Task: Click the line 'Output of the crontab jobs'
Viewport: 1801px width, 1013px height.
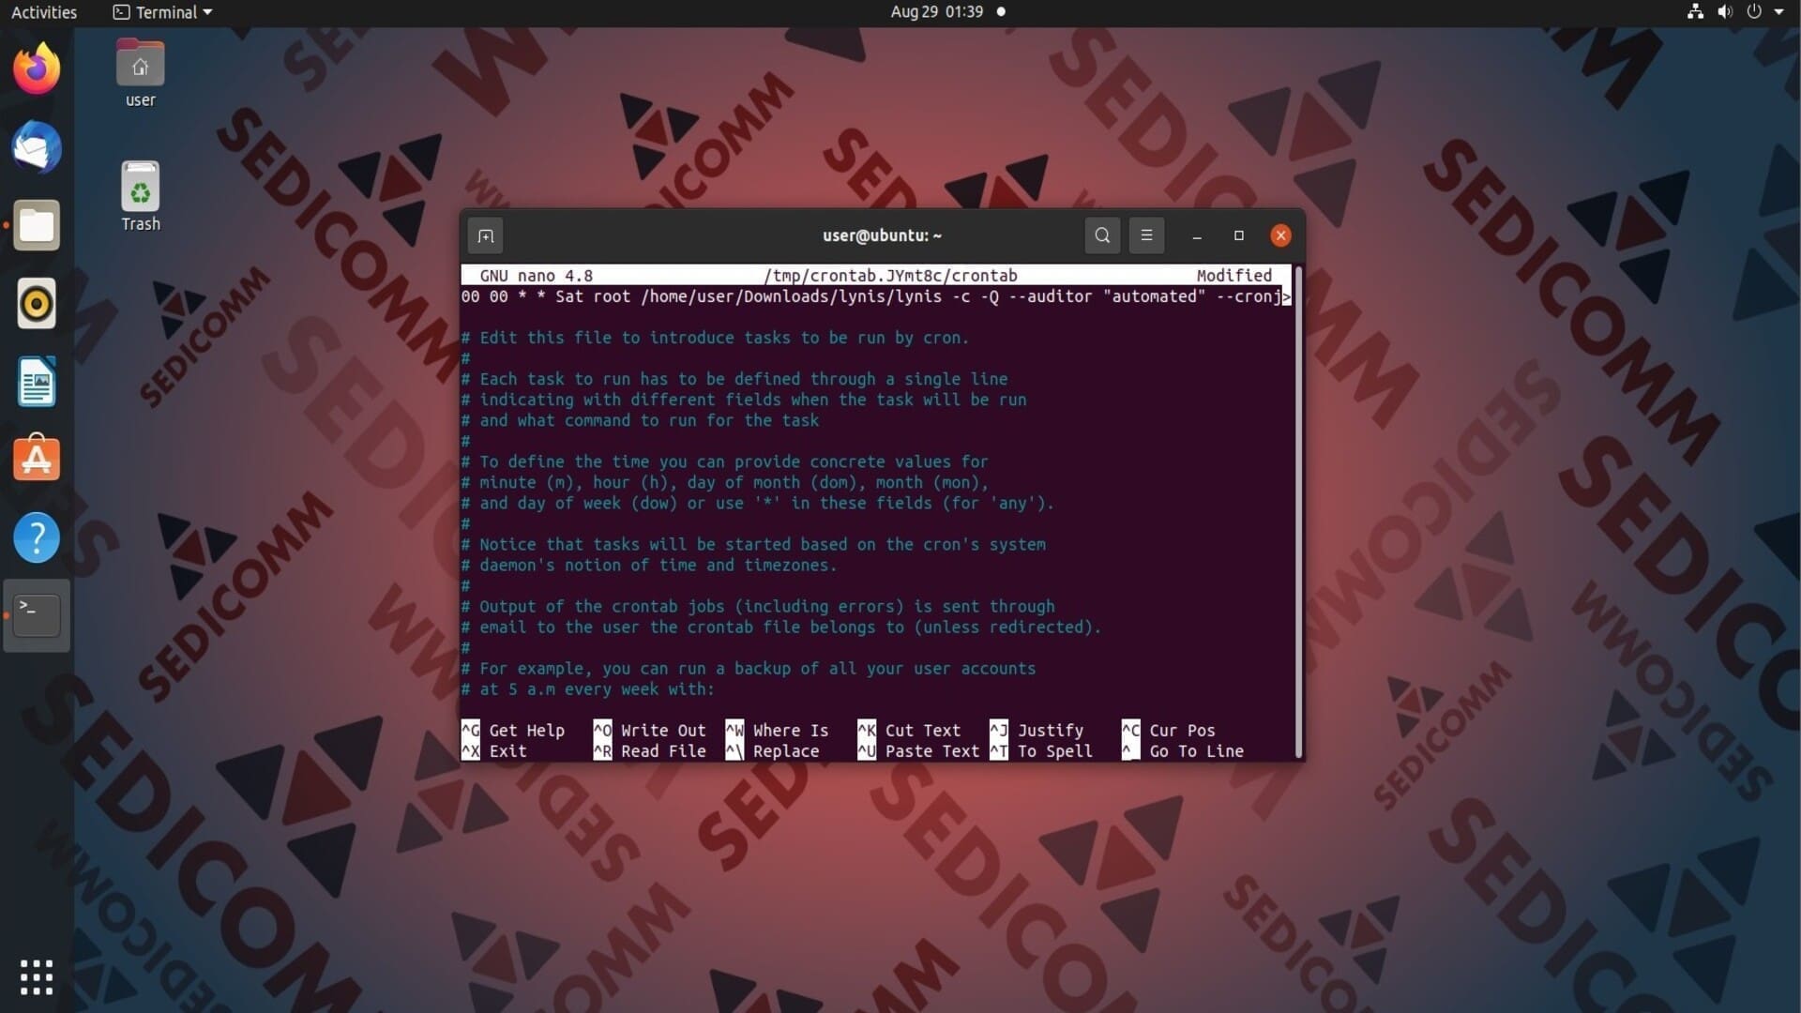Action: pos(758,606)
